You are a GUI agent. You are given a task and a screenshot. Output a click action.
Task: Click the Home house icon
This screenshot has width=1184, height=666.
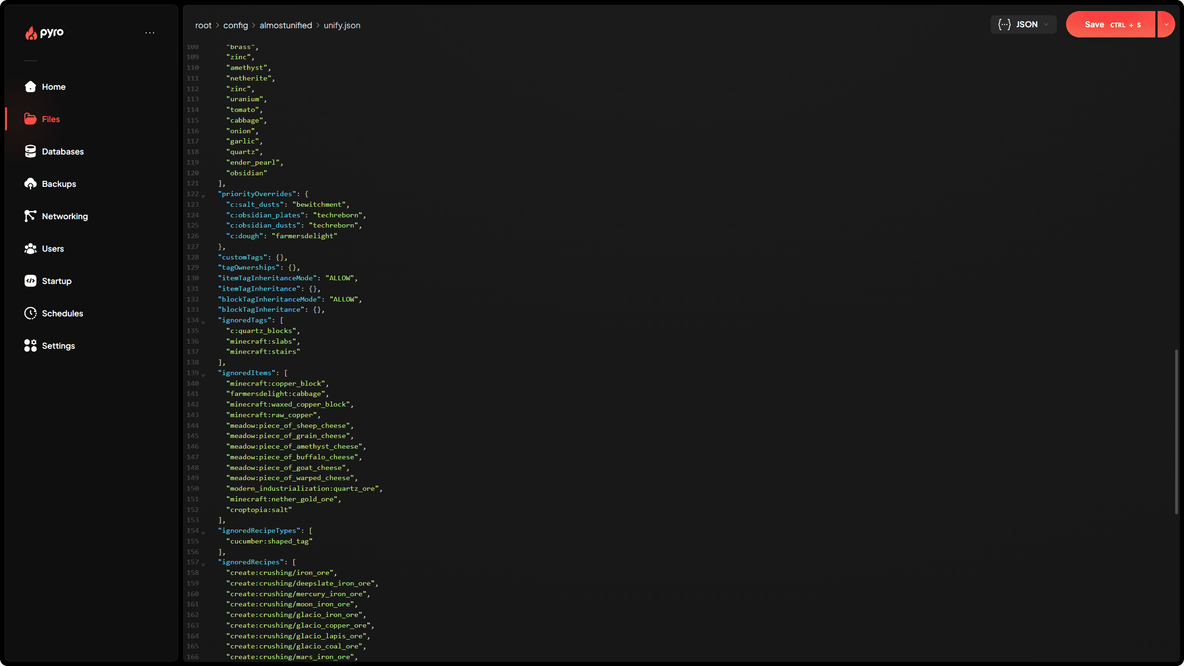tap(31, 86)
